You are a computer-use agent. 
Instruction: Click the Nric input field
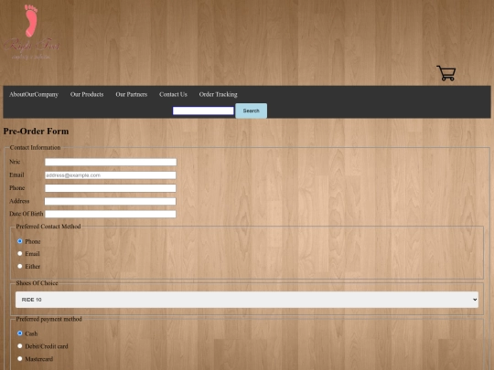[x=111, y=162]
